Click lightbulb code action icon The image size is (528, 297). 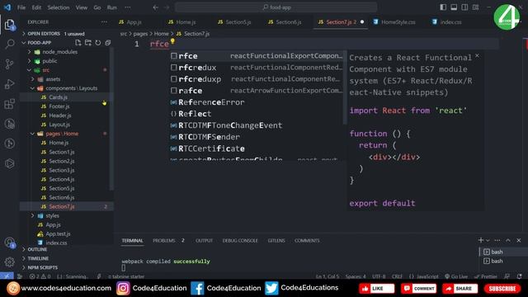tap(172, 41)
